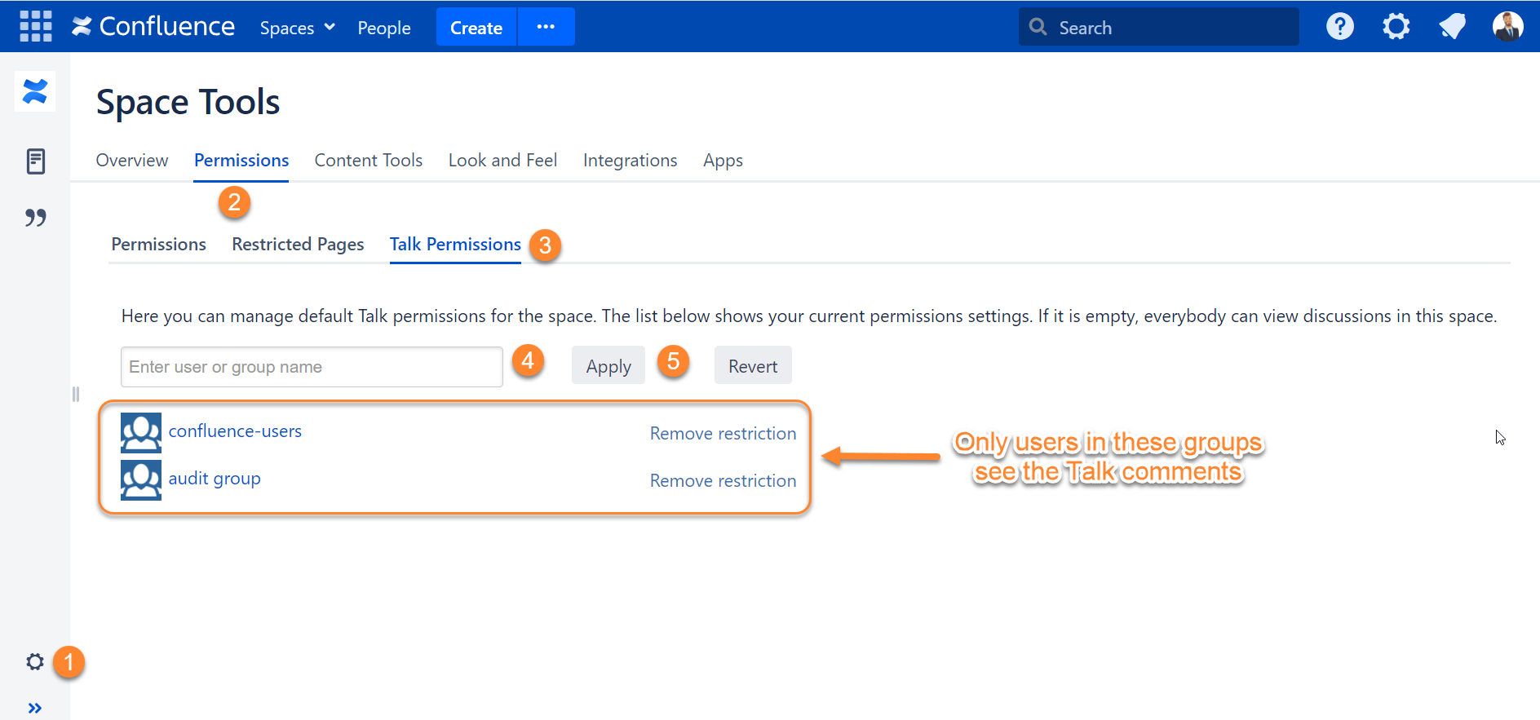Open the help question mark icon

(x=1339, y=27)
